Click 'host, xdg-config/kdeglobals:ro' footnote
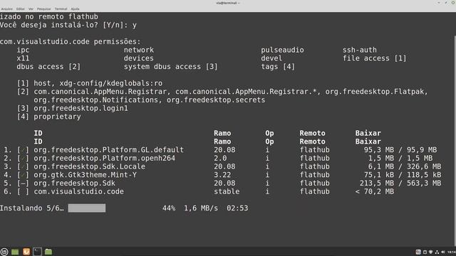The width and height of the screenshot is (456, 256). [98, 84]
